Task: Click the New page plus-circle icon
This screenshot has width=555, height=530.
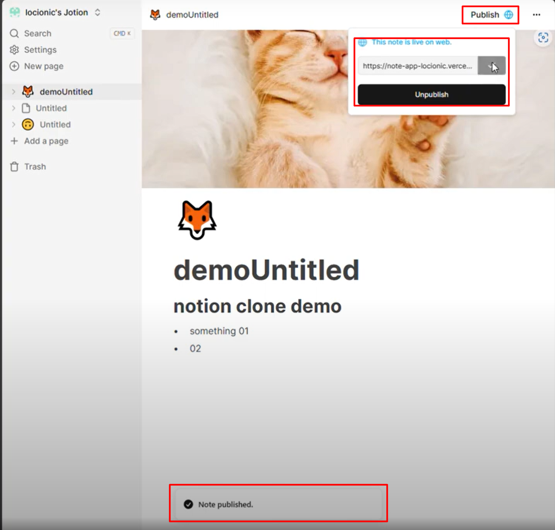Action: [14, 66]
